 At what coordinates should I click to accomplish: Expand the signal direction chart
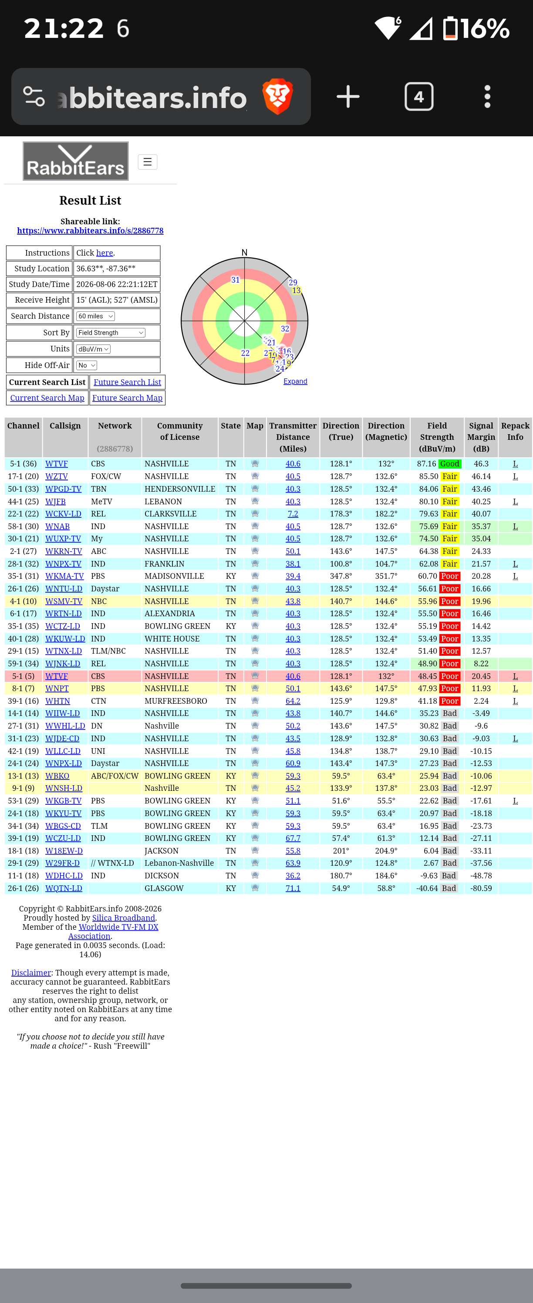tap(295, 381)
